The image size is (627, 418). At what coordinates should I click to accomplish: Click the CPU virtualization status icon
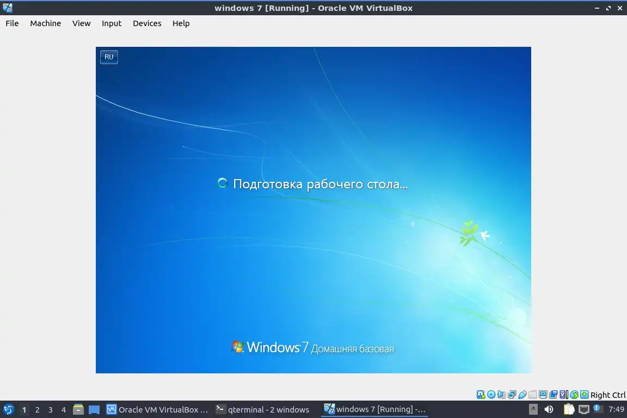pyautogui.click(x=563, y=395)
